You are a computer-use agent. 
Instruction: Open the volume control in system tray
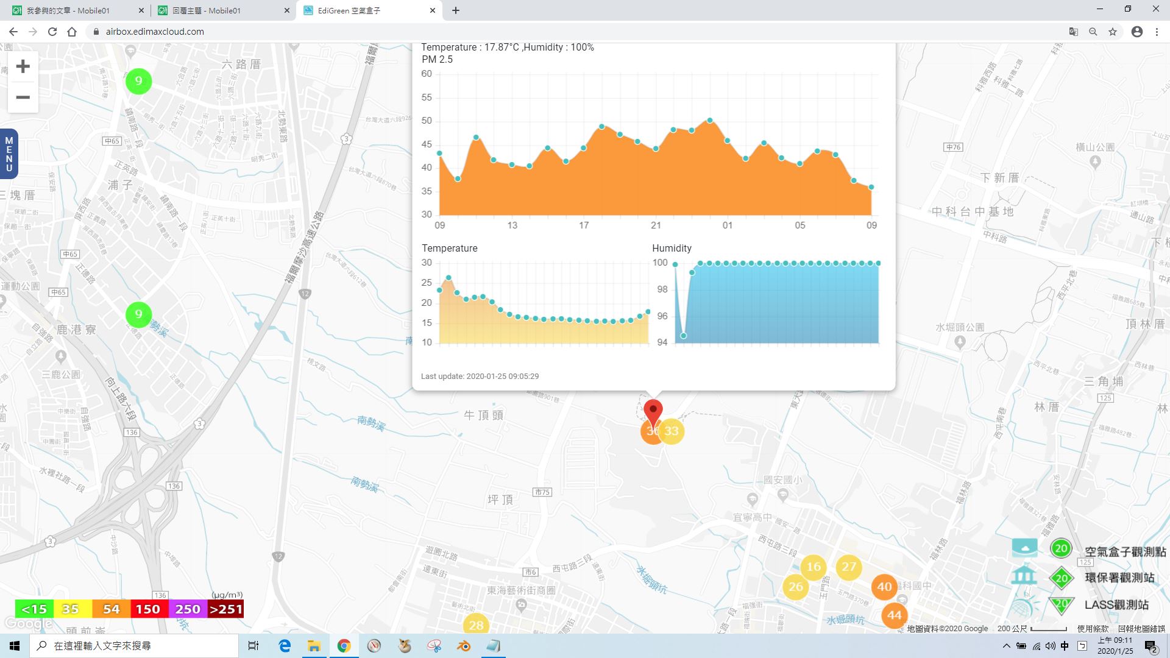(1050, 646)
